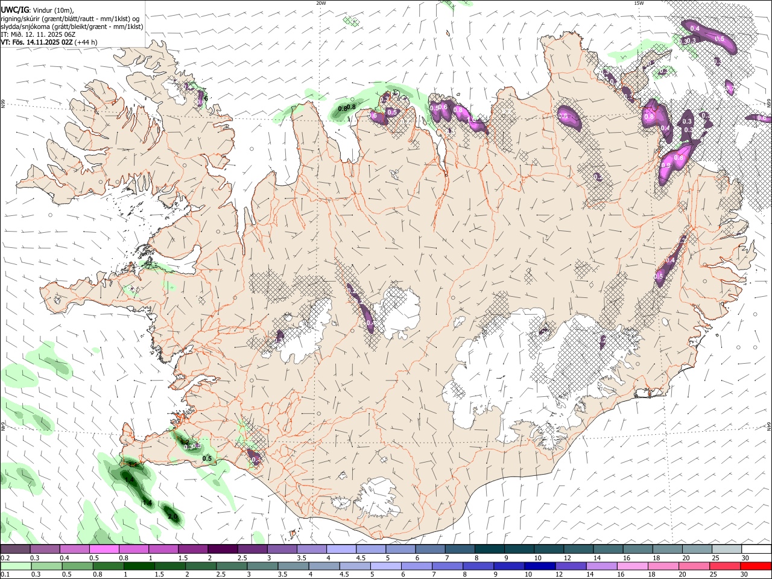Pick the dark teal snow scale swatch labeled 8
Screen dimensions: 772x579
490,549
